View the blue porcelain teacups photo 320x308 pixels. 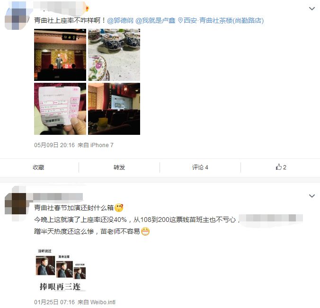(x=114, y=55)
